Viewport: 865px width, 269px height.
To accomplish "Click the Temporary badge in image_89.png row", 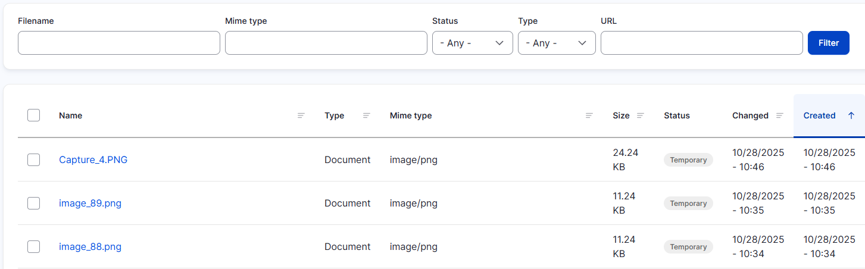I will (688, 203).
